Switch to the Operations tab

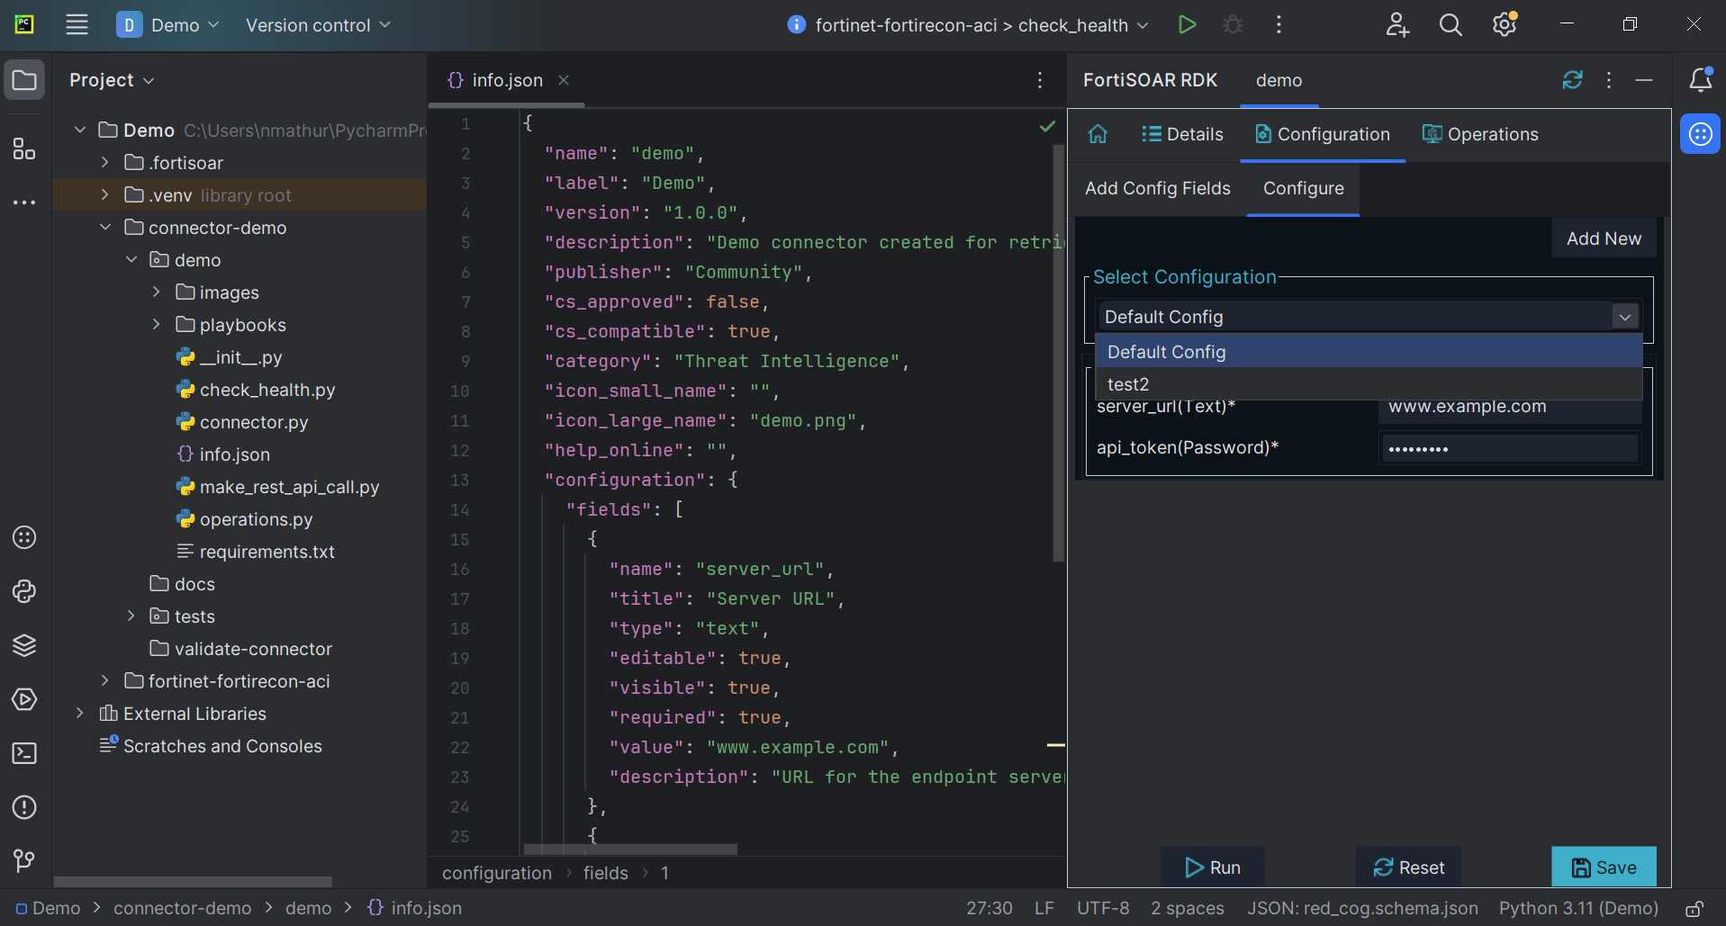pos(1480,134)
